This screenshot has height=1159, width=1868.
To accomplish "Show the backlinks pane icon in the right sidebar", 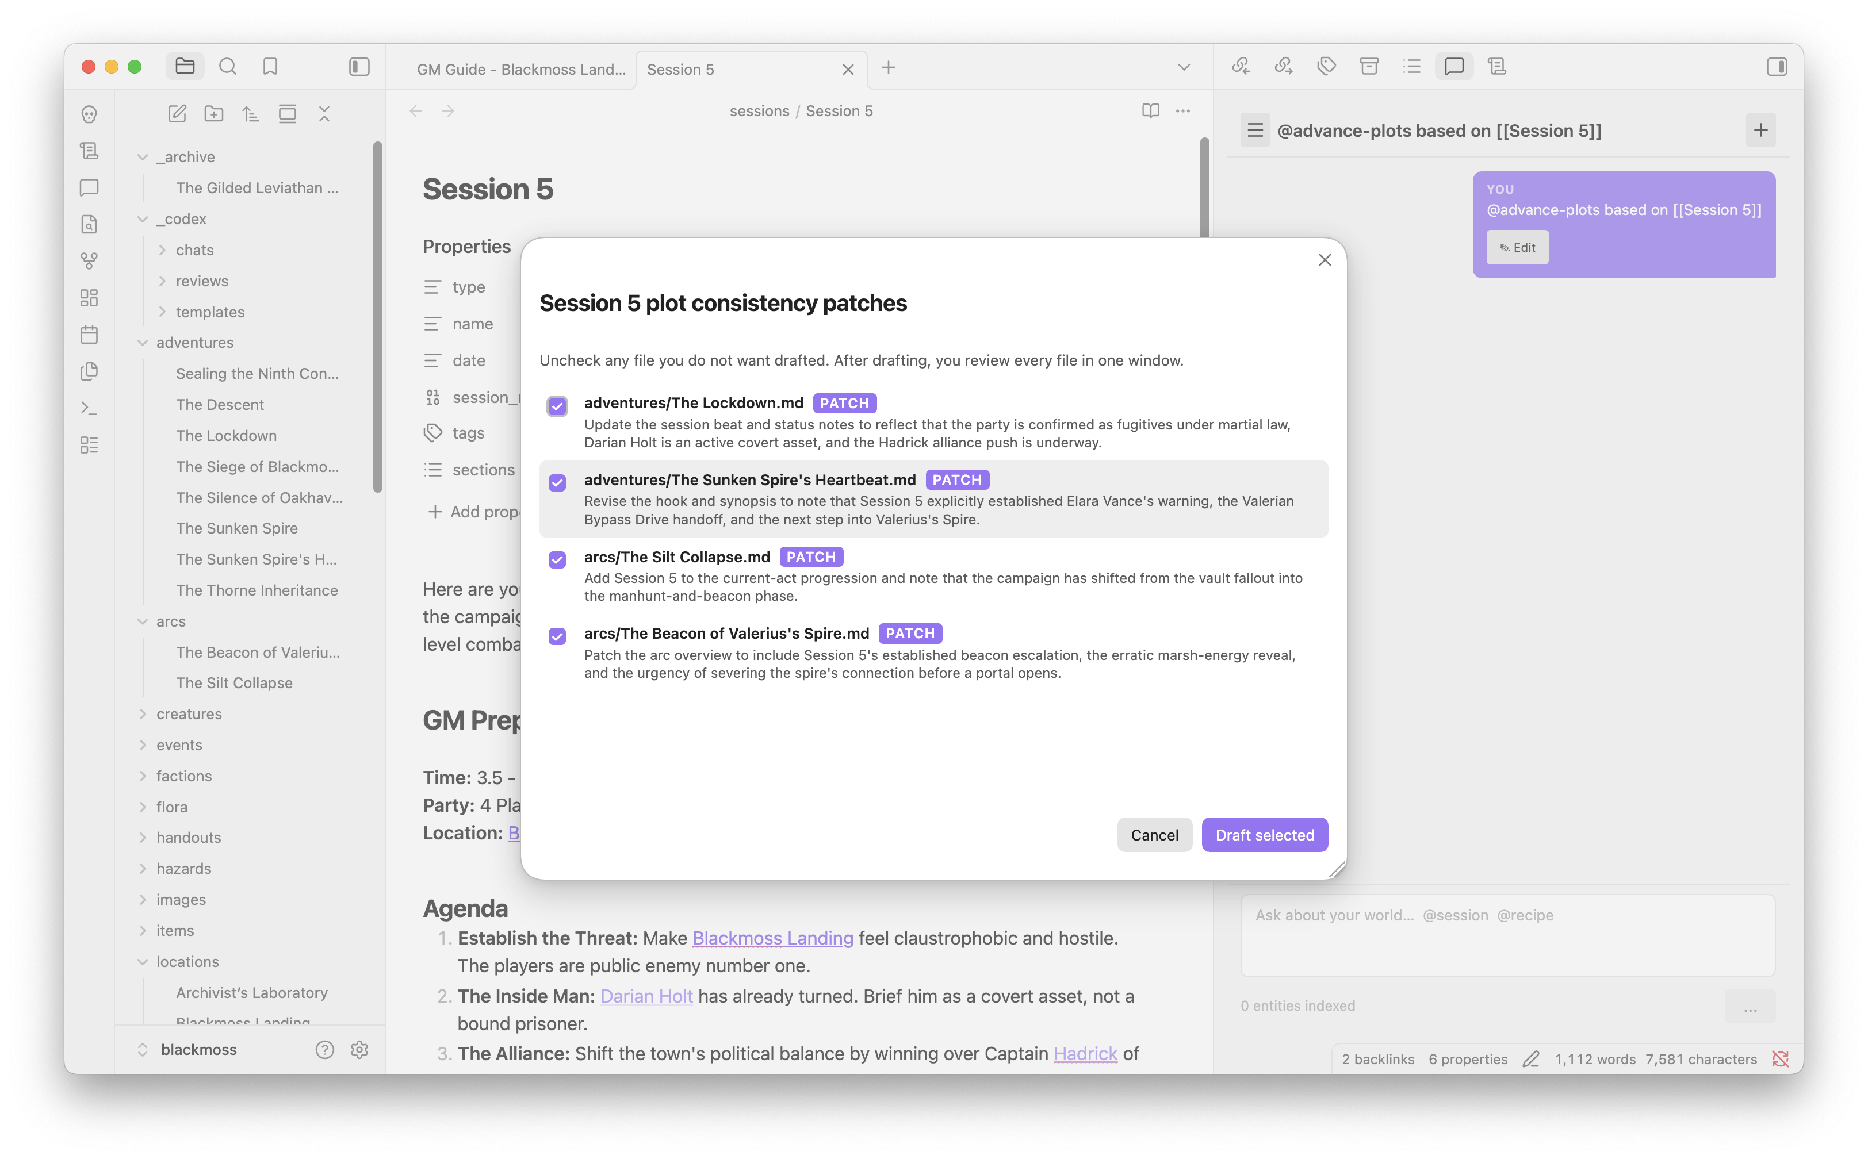I will tap(1241, 67).
